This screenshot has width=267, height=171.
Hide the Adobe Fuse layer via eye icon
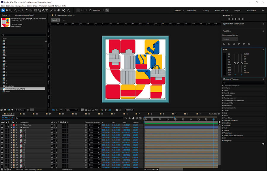tap(2, 125)
